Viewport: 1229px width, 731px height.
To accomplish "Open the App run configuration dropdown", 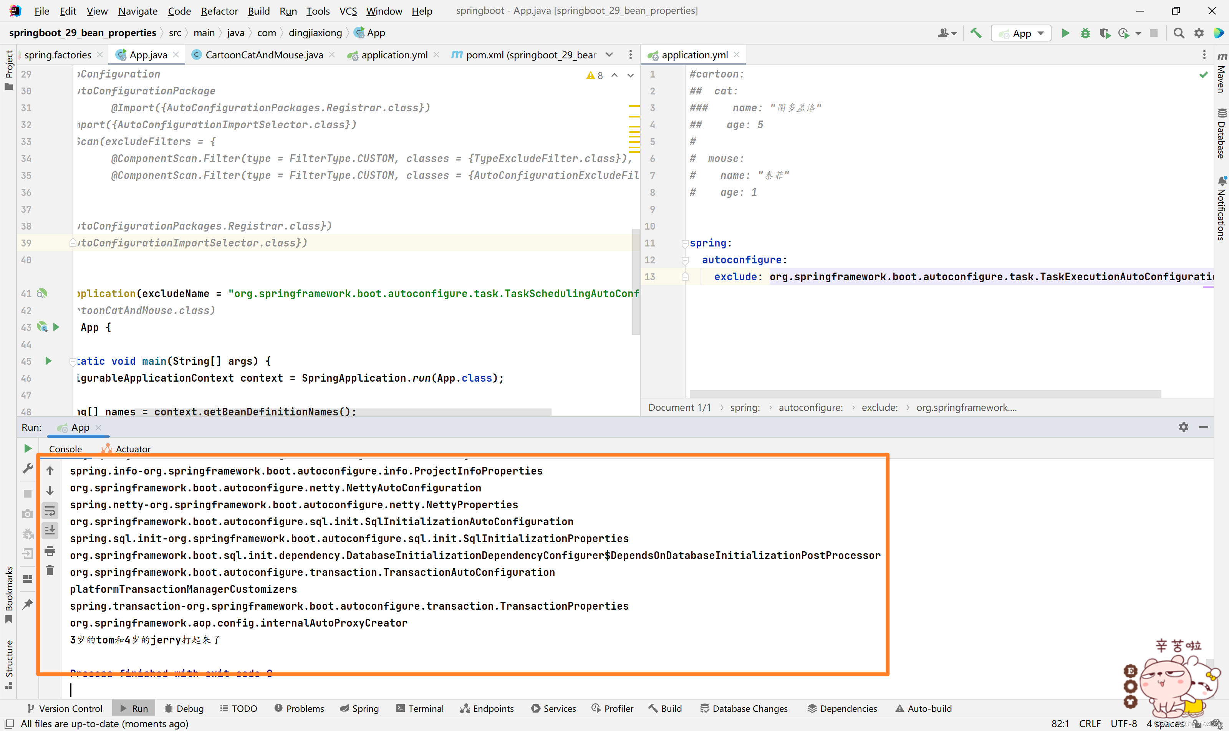I will pos(1021,33).
